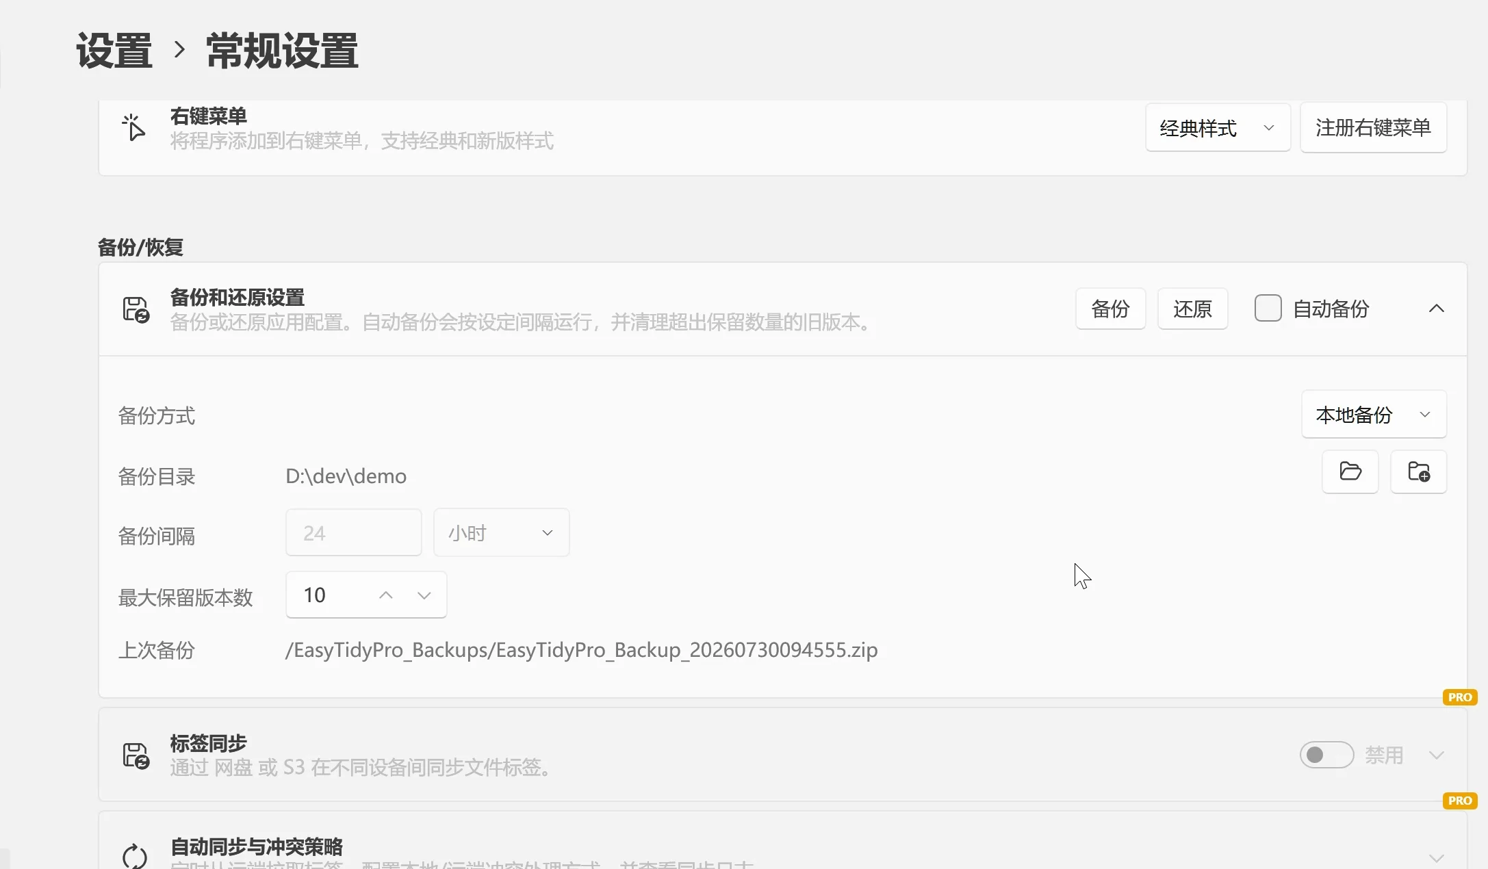Click the 备份目录 label
The image size is (1488, 869).
point(157,477)
